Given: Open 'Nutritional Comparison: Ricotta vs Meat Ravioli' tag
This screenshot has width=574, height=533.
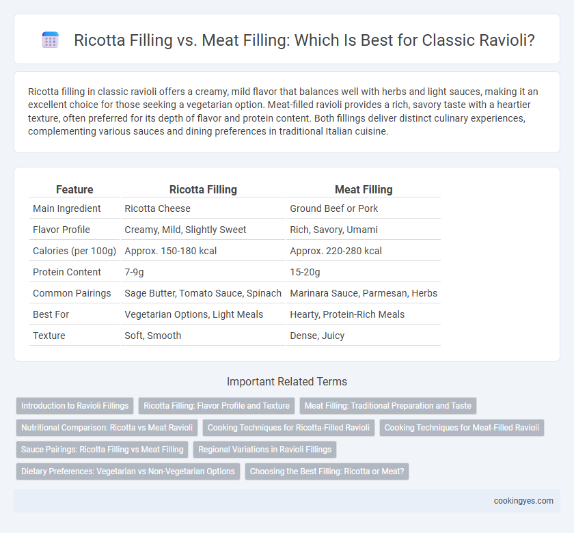Looking at the screenshot, I should [107, 428].
